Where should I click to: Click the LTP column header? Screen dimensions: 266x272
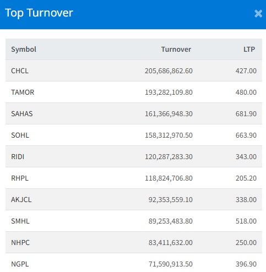tap(249, 49)
